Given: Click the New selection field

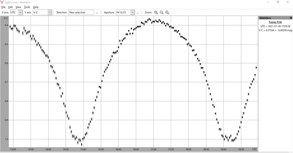Looking at the screenshot, I should pyautogui.click(x=81, y=13).
